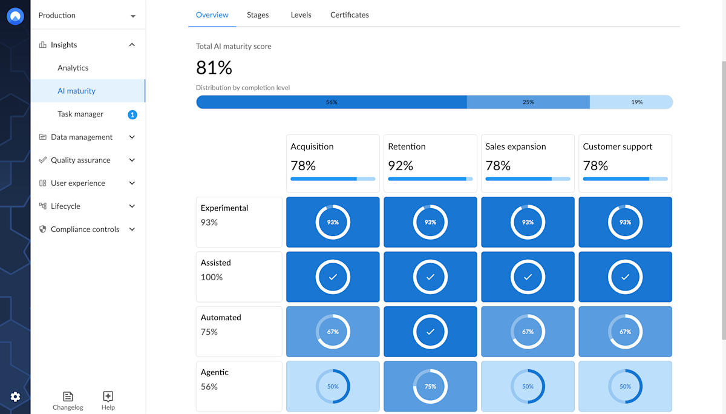Click the app logo at top left

[x=15, y=16]
